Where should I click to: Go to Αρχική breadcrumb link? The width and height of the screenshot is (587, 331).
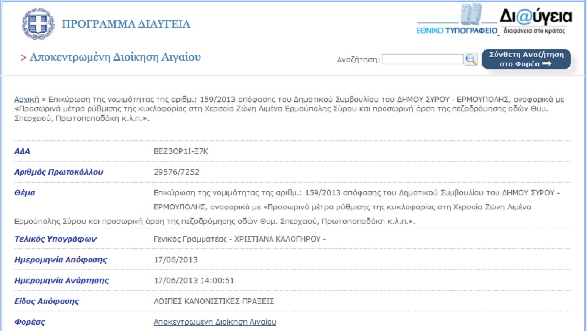tap(26, 99)
